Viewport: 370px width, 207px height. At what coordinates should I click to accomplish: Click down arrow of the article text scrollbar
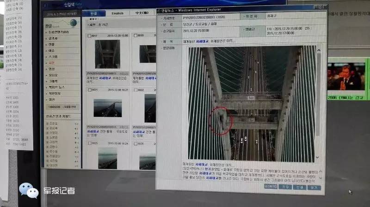[321, 178]
